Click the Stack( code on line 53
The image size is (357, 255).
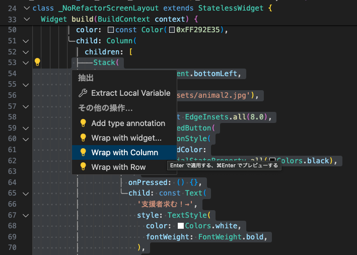click(106, 62)
